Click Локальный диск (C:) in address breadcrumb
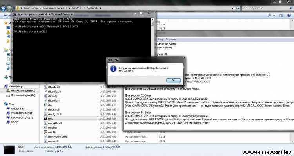This screenshot has height=156, width=294. point(54,8)
